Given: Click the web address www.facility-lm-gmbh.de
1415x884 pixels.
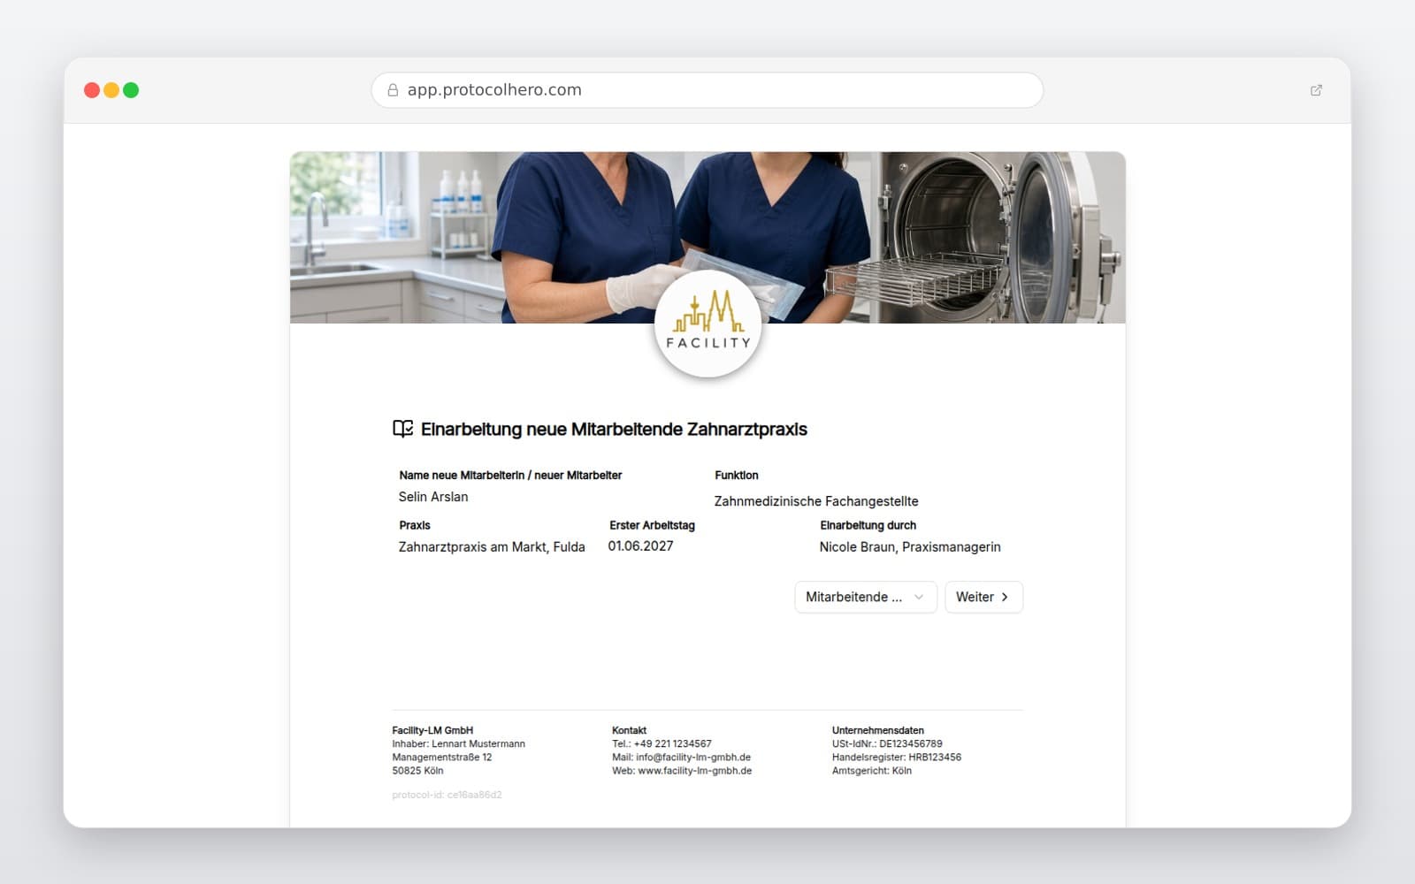Looking at the screenshot, I should (x=695, y=770).
